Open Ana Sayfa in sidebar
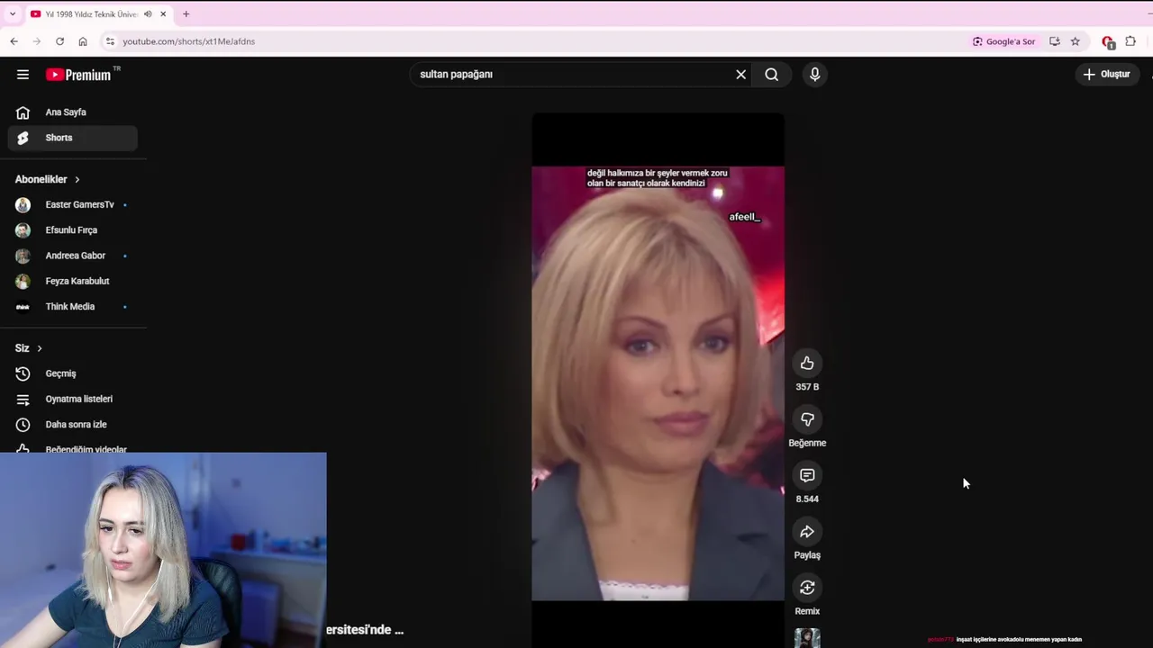 (72, 112)
